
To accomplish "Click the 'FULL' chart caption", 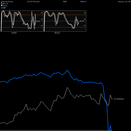I will coord(57,33).
